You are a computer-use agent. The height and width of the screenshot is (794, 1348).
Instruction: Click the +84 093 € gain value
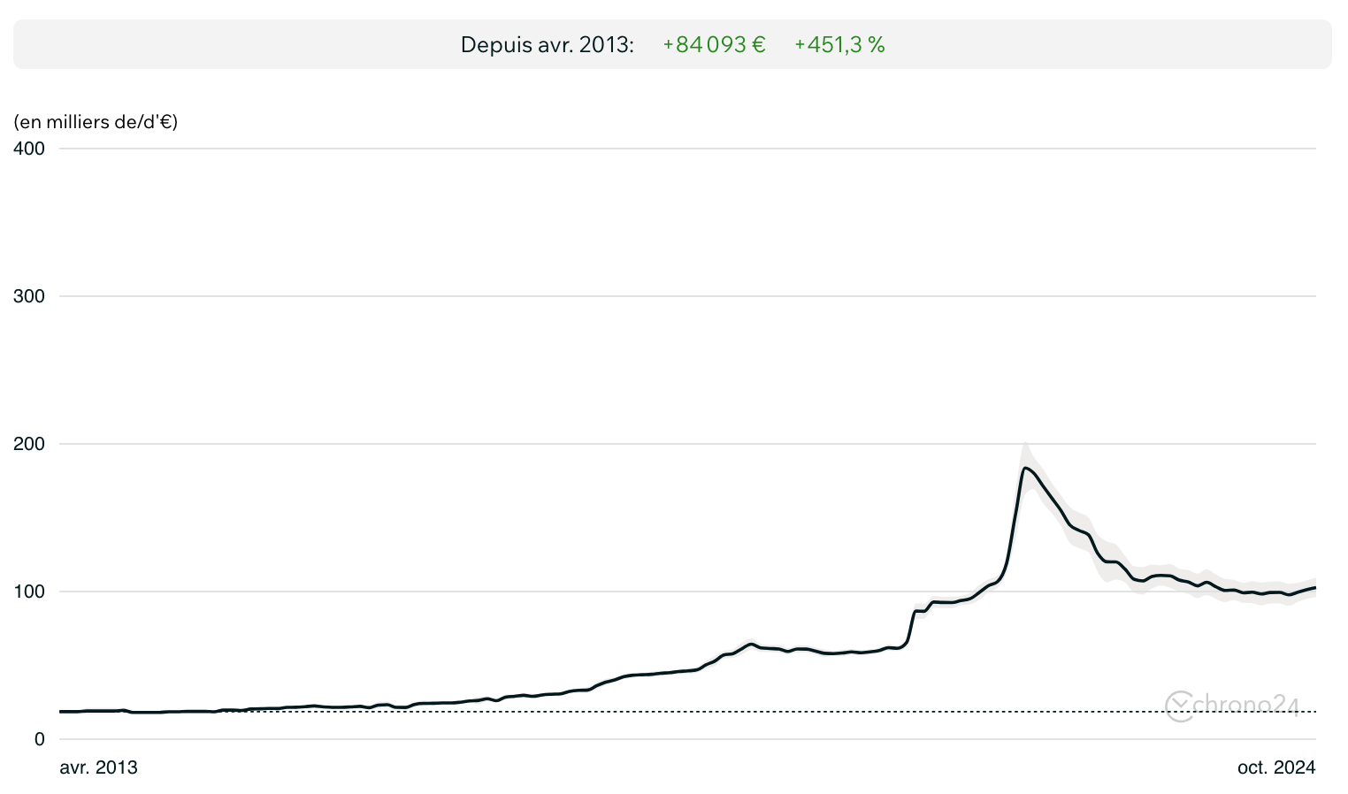pos(714,45)
